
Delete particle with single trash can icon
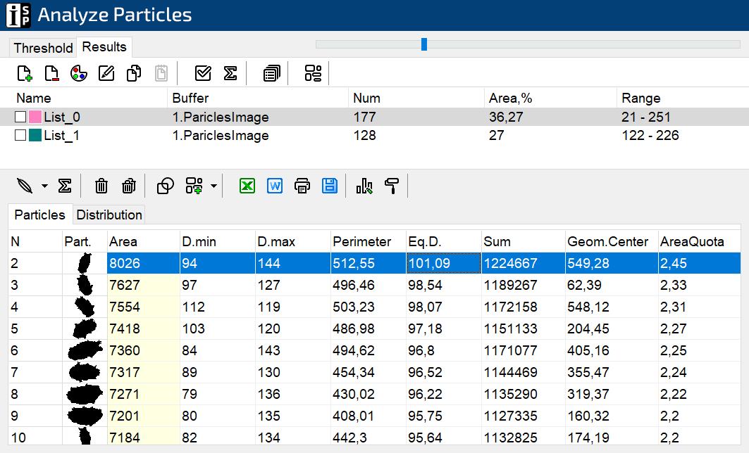[101, 186]
